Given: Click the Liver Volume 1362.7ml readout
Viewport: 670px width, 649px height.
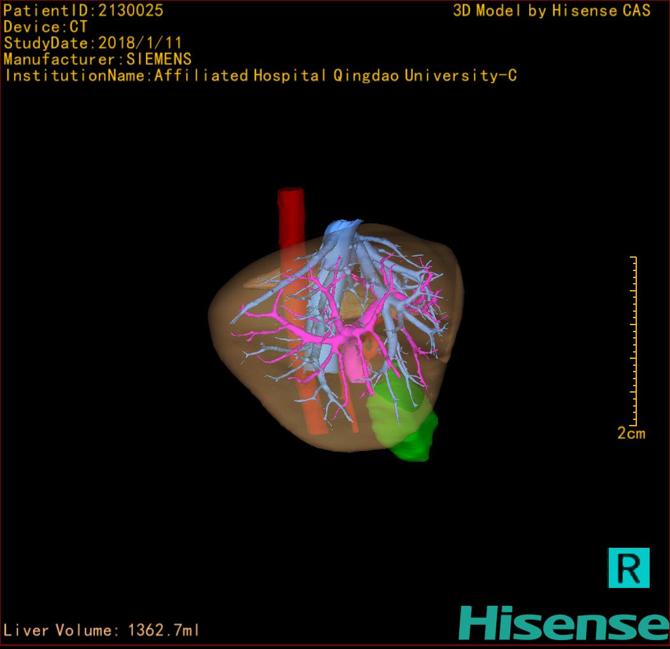Looking at the screenshot, I should pyautogui.click(x=102, y=631).
